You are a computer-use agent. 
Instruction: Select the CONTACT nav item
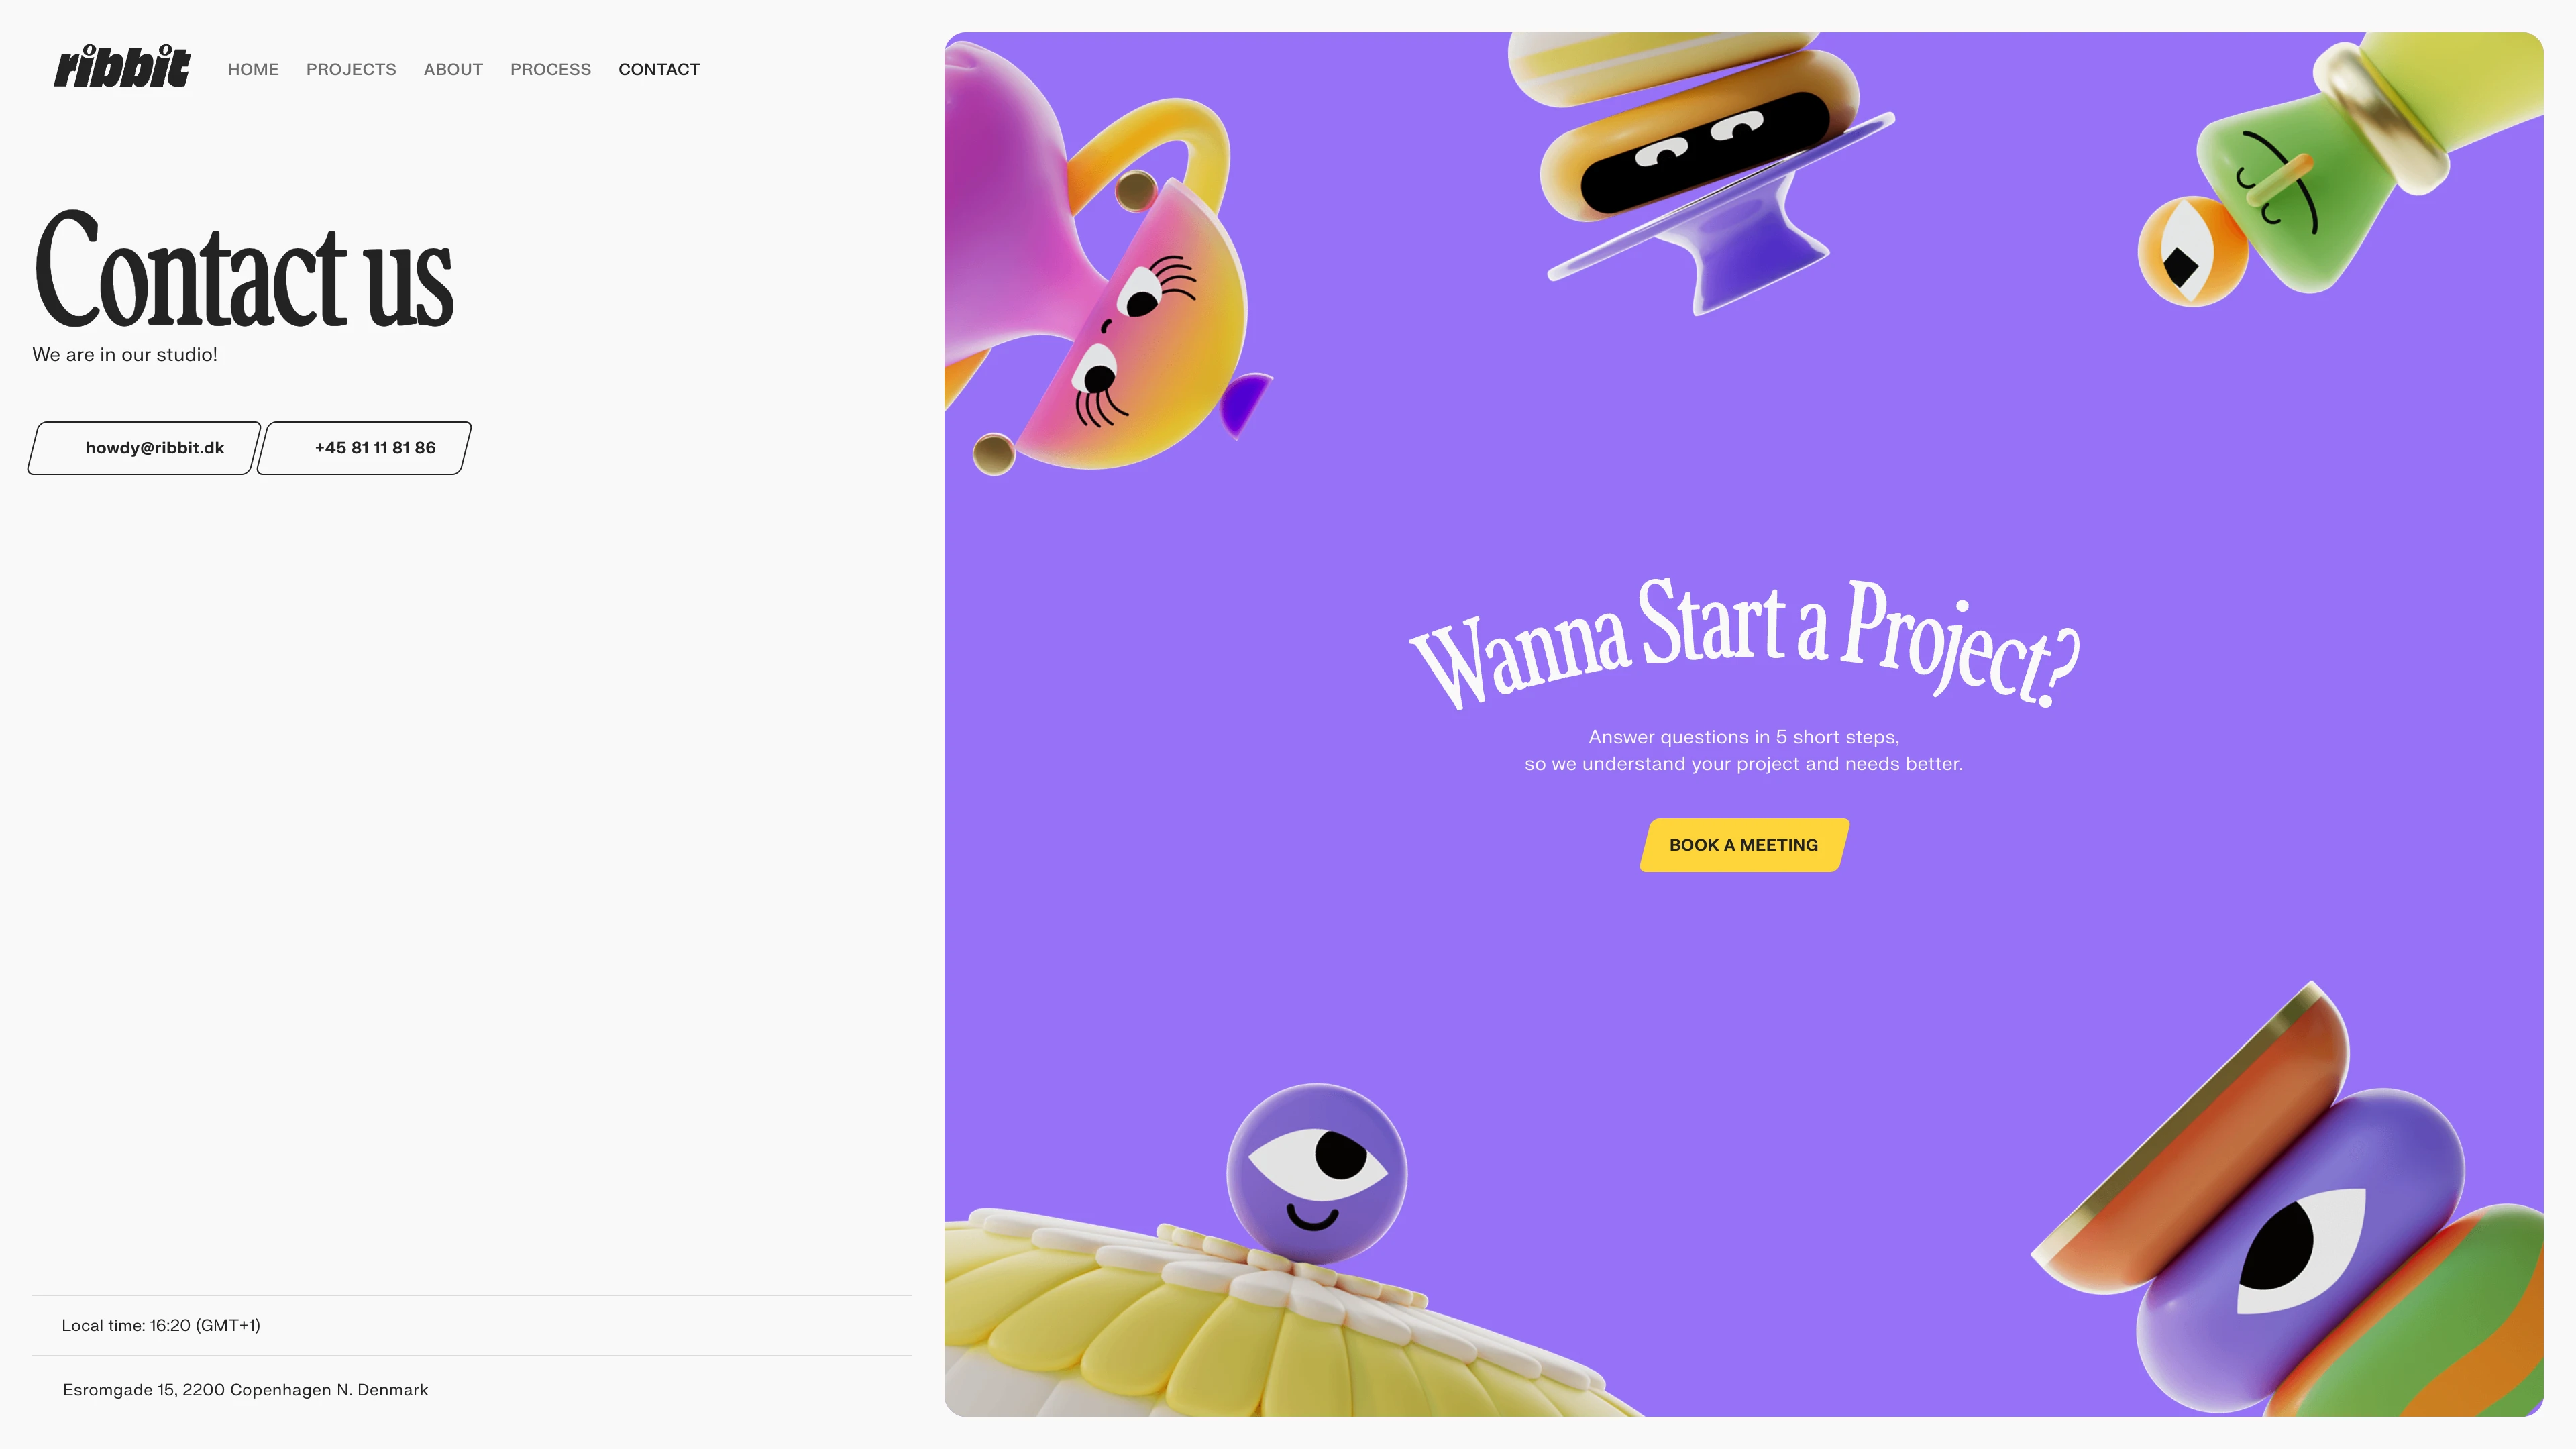pyautogui.click(x=659, y=69)
